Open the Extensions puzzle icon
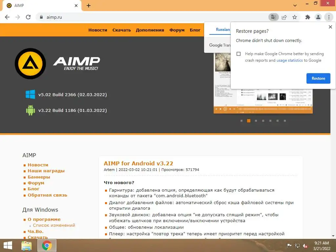The height and width of the screenshot is (252, 336). 308,17
